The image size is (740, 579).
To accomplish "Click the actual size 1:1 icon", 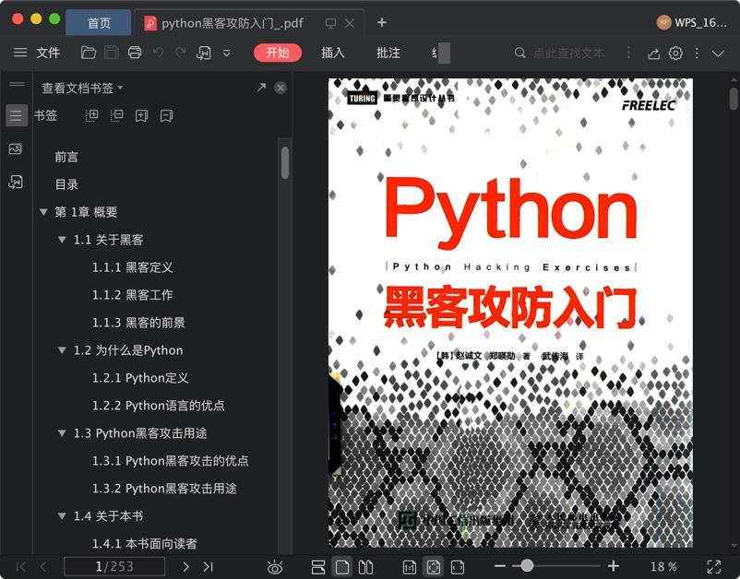I will [409, 567].
